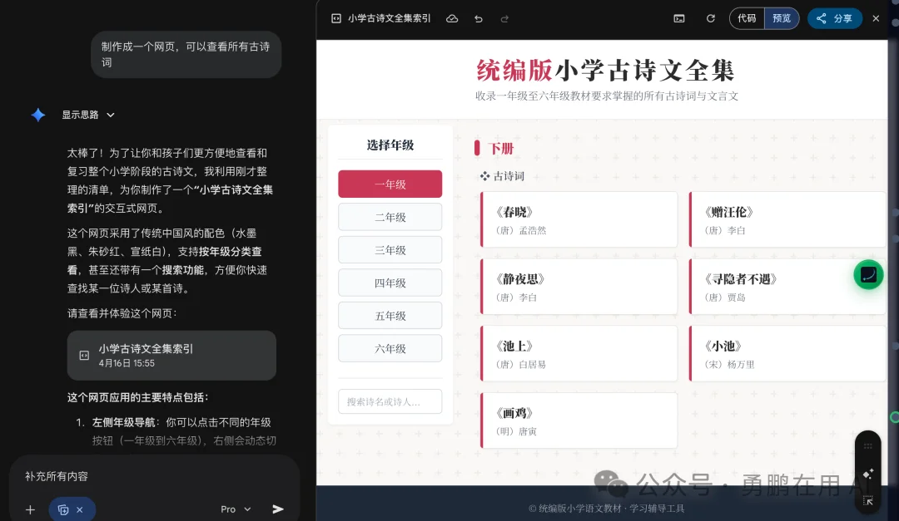
Task: Click the plus icon in the message input box
Action: (x=30, y=509)
